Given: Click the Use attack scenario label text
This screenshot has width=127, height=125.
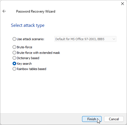Looking at the screenshot, I should 30,39.
